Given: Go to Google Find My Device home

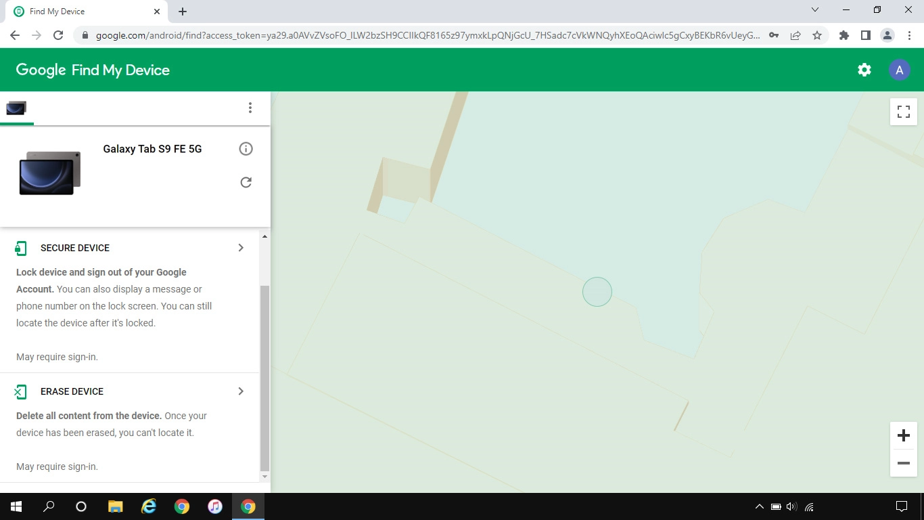Looking at the screenshot, I should 92,69.
